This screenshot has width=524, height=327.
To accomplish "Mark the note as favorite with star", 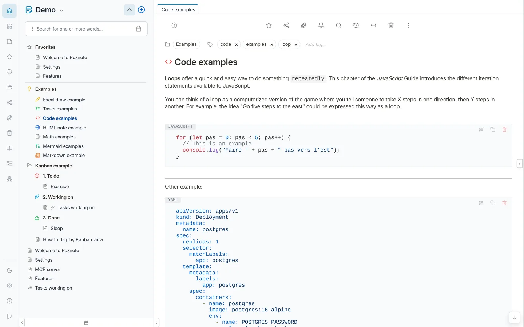I will pos(269,25).
